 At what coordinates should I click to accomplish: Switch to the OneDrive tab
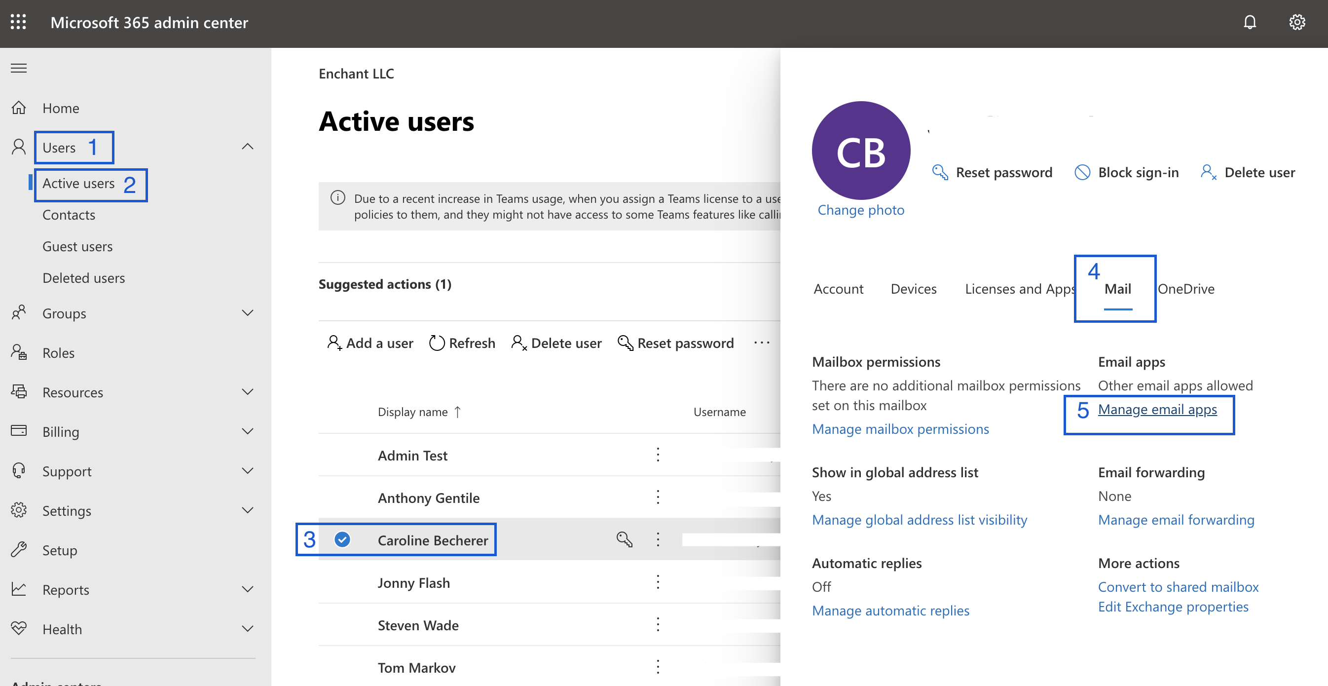coord(1186,289)
